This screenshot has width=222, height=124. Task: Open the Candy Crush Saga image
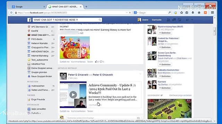click(x=75, y=48)
